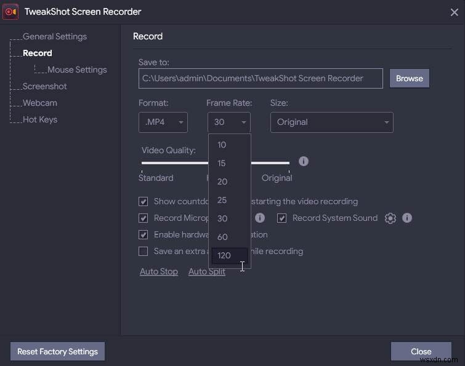
Task: Open Mouse Settings in sidebar
Action: click(x=77, y=70)
